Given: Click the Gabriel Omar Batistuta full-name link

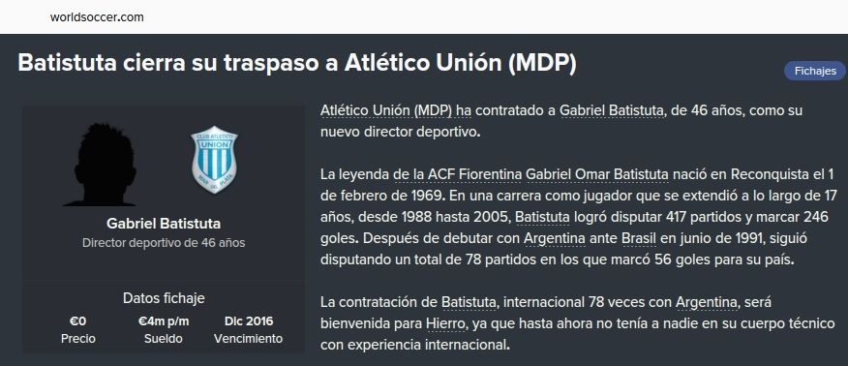Looking at the screenshot, I should (597, 174).
